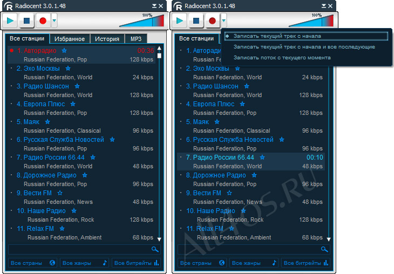Click scroll-up arrow of left station list

[159, 48]
